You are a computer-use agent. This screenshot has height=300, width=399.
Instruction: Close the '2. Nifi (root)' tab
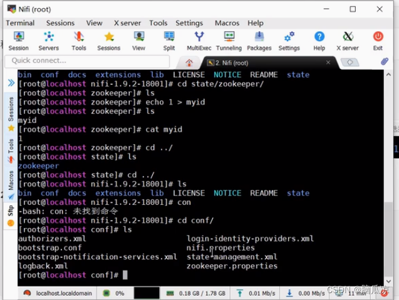point(328,63)
